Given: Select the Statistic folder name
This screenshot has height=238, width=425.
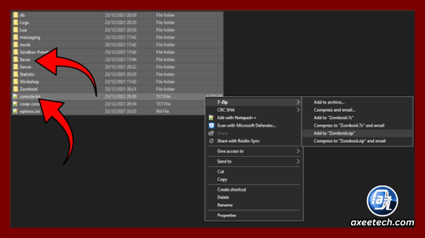Looking at the screenshot, I should click(27, 74).
